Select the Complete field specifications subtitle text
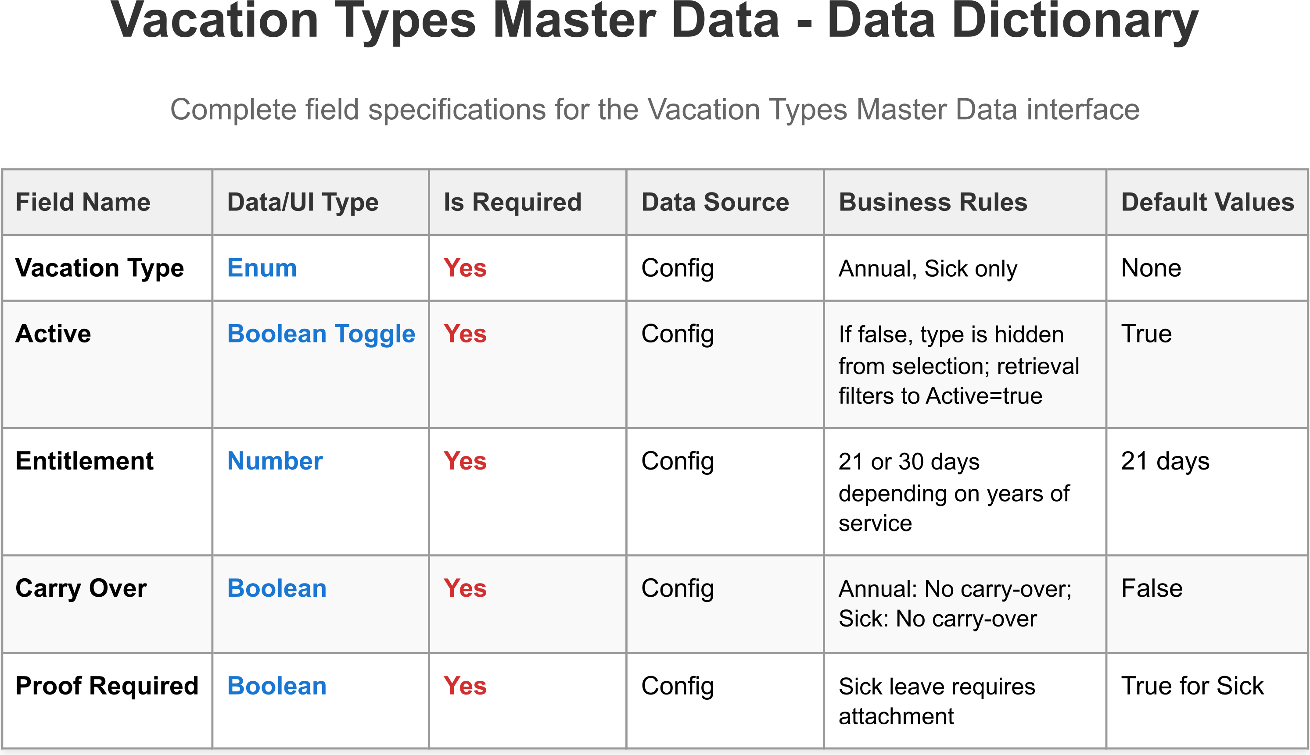Viewport: 1310px width, 755px height. pyautogui.click(x=654, y=110)
